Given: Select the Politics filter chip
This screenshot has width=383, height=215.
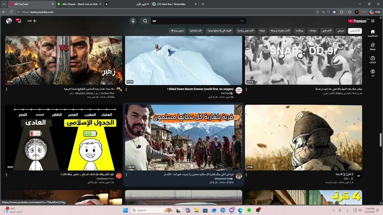Looking at the screenshot, I should 262,31.
